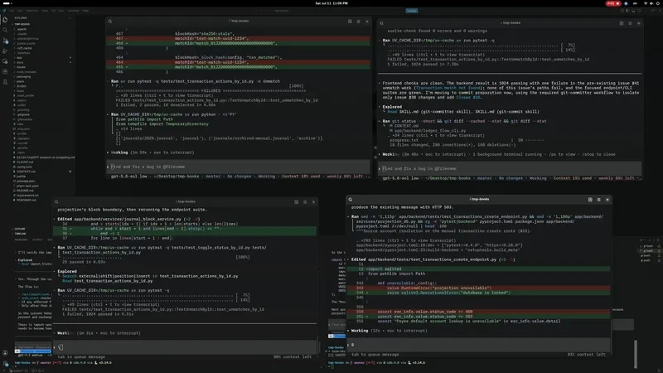This screenshot has width=663, height=373.
Task: Focus prompt input in HTTP 503 terminal window
Action: 479,344
